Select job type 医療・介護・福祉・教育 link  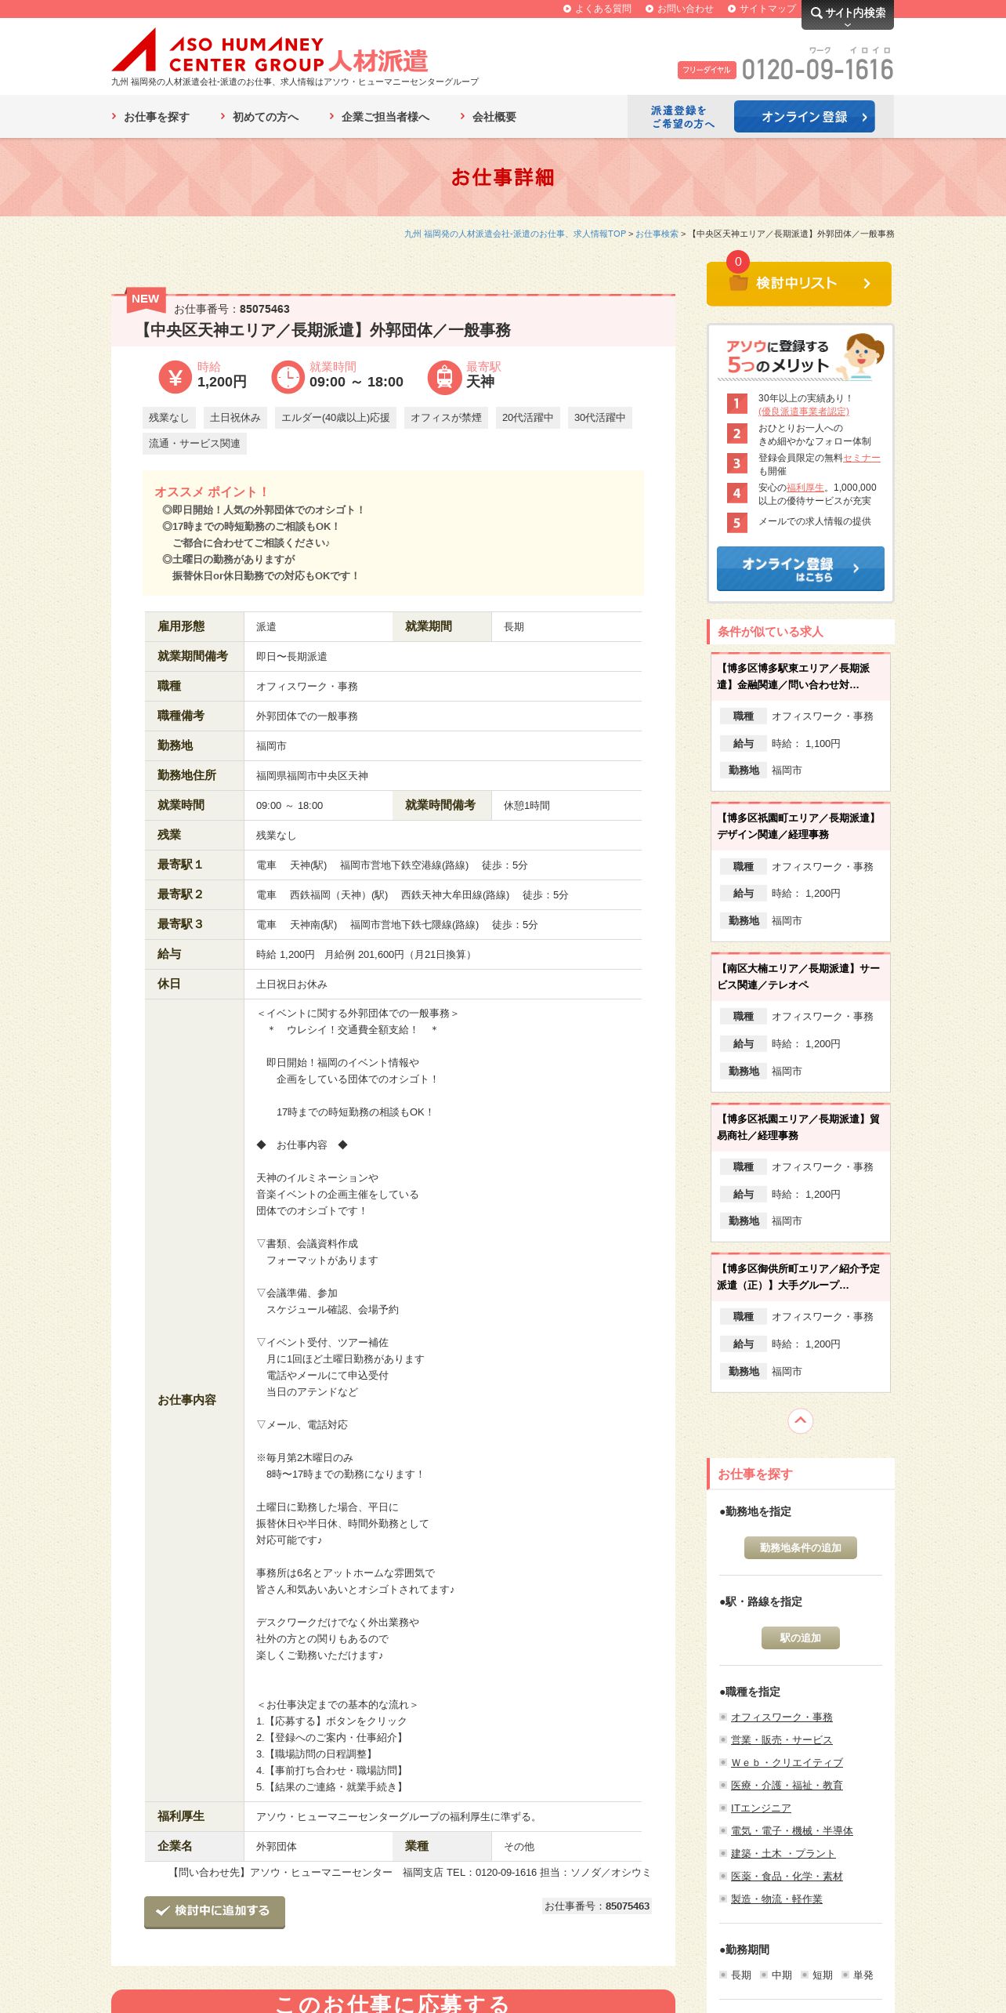(787, 1785)
